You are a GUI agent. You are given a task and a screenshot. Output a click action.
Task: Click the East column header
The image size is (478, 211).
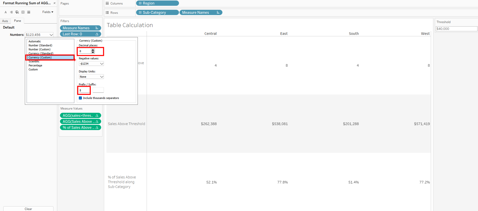(x=284, y=34)
